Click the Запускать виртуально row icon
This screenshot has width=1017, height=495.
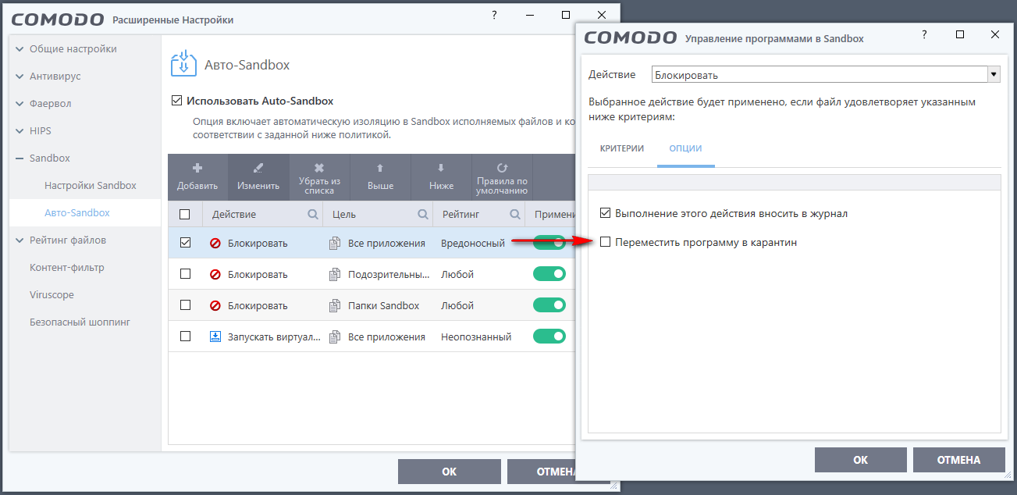pyautogui.click(x=215, y=337)
